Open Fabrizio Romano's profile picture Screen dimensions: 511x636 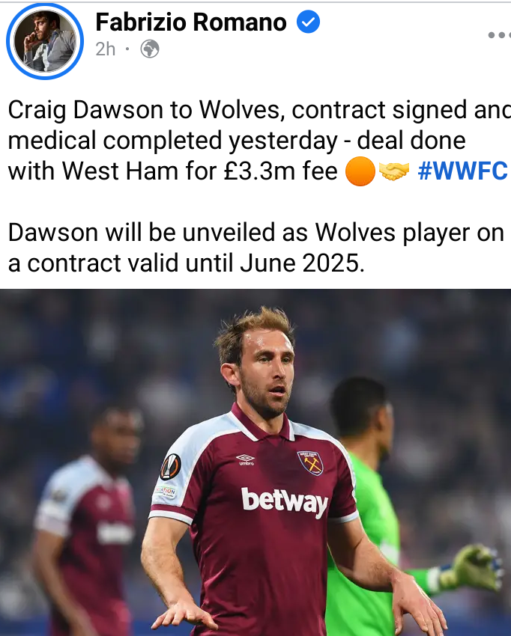pos(45,41)
